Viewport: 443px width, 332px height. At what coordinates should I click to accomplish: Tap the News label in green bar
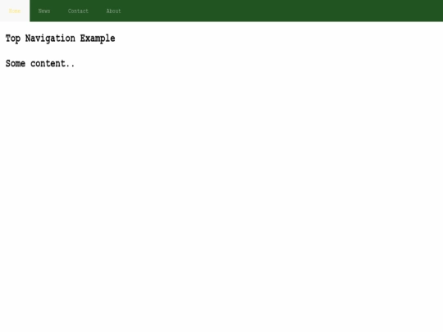pyautogui.click(x=44, y=11)
